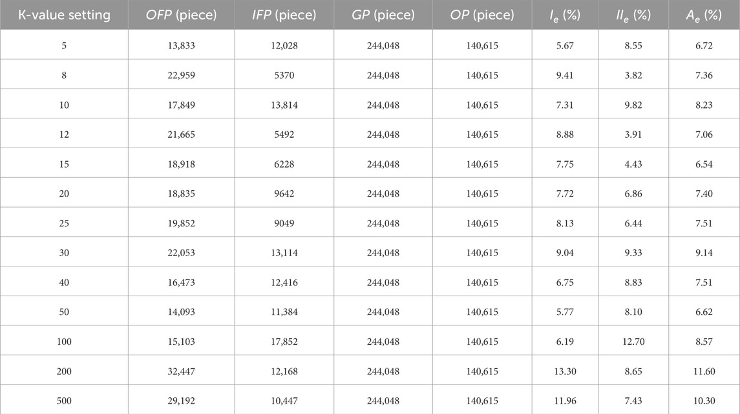Screen dimensions: 740x414
Task: Click the 13.30 percentage cell
Action: click(x=565, y=370)
